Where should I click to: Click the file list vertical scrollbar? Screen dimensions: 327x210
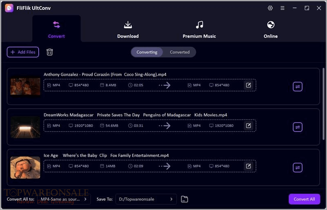pos(323,104)
